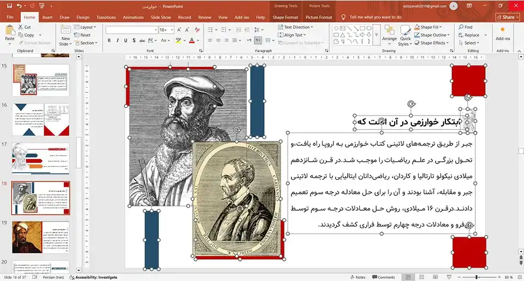This screenshot has height=281, width=524.
Task: Apply the yellow text highlight color
Action: click(x=178, y=40)
